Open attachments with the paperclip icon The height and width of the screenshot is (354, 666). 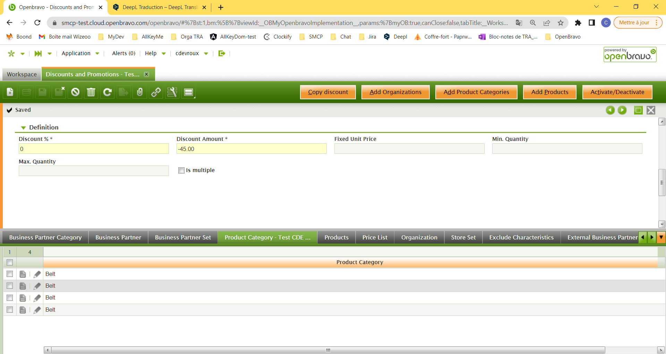[139, 92]
